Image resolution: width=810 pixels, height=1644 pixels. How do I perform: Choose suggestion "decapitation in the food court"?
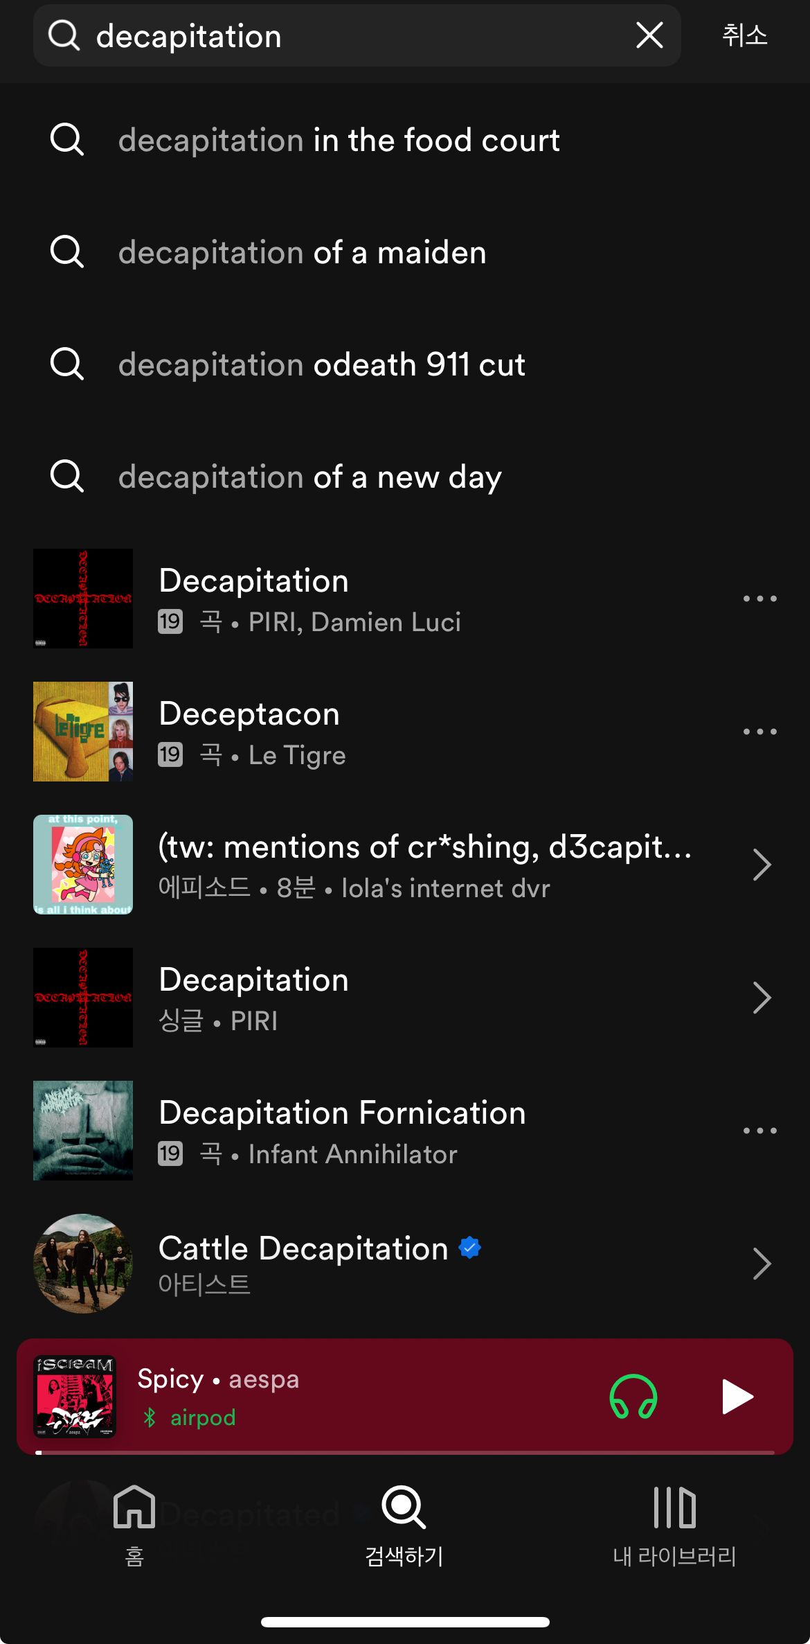click(x=339, y=141)
